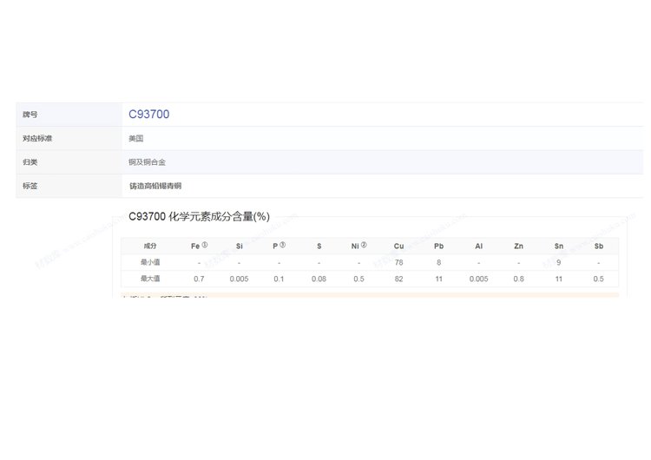Viewport: 651px width, 460px height.
Task: Click the Cu column header
Action: [398, 246]
